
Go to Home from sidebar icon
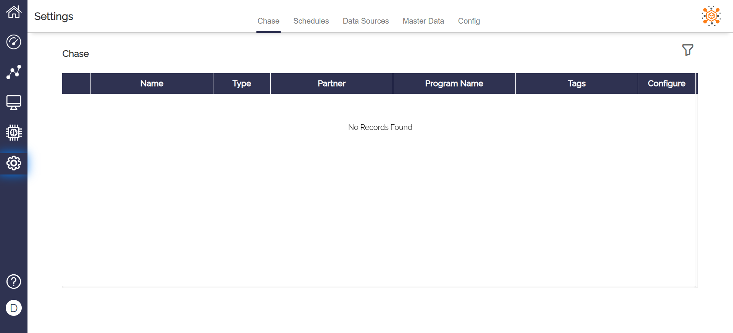coord(14,12)
